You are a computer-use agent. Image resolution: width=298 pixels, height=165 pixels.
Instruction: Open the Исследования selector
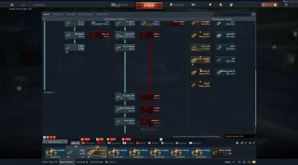[x=55, y=142]
